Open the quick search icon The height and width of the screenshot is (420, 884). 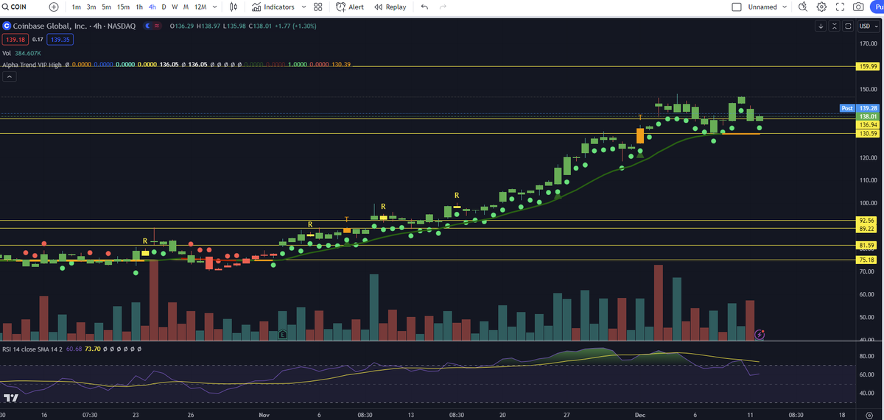pyautogui.click(x=803, y=7)
